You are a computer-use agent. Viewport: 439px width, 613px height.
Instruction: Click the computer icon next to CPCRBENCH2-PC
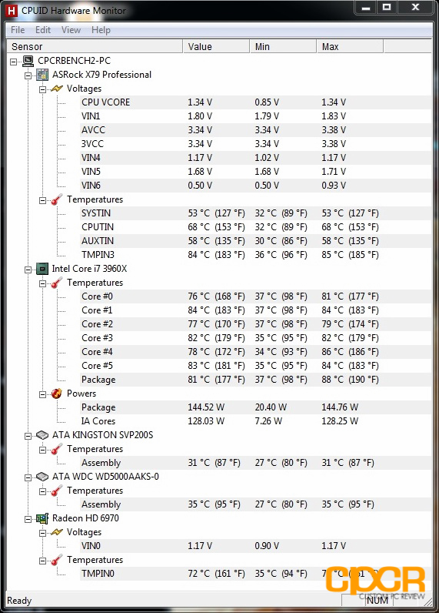click(x=28, y=61)
